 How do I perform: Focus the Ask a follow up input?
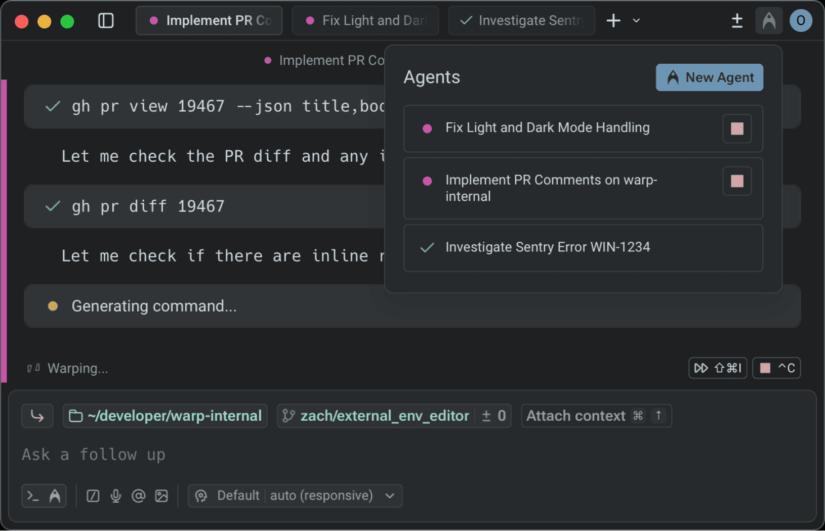coord(412,455)
